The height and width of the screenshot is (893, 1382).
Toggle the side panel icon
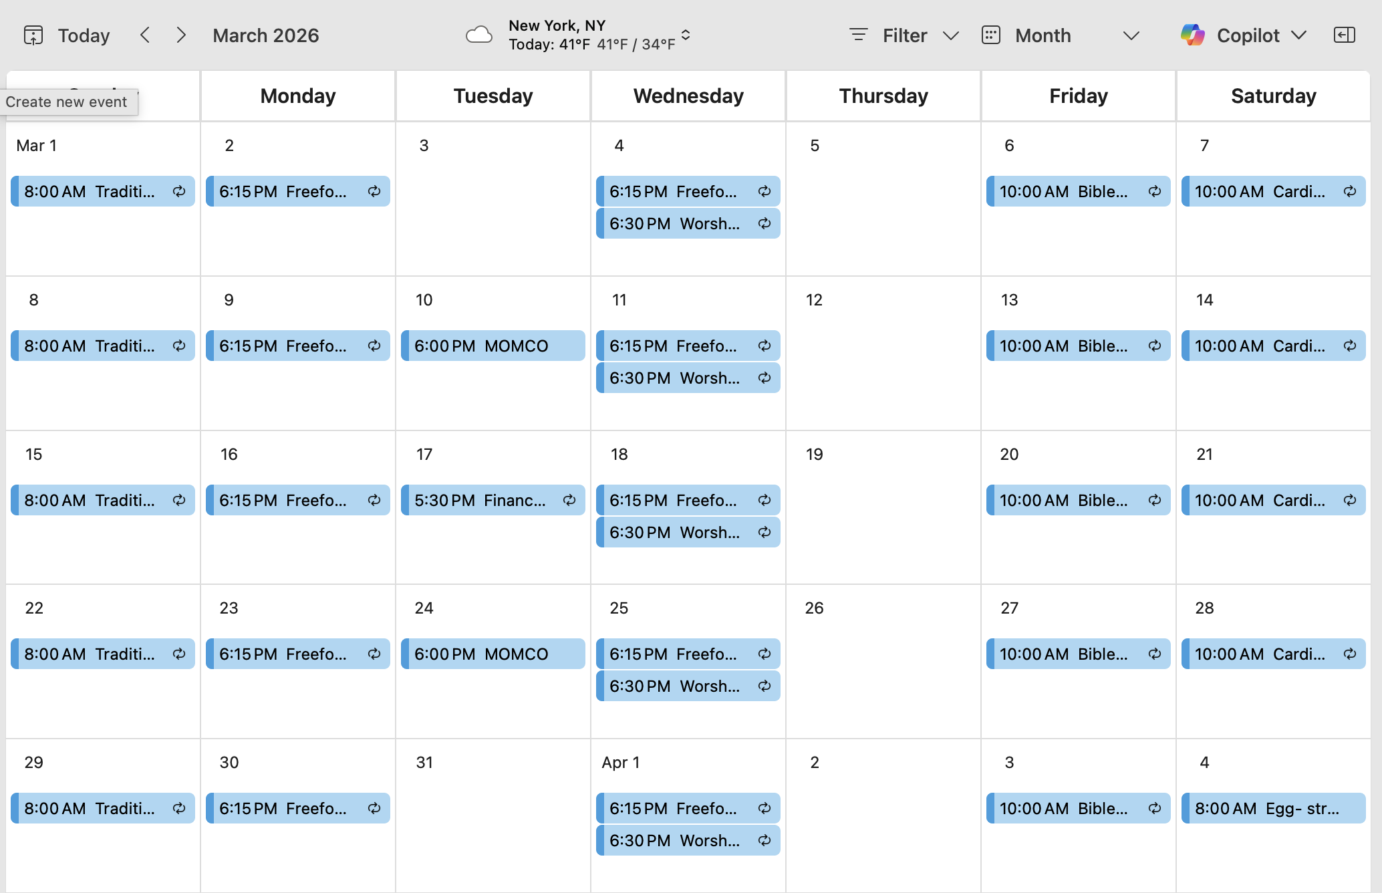pyautogui.click(x=1344, y=35)
